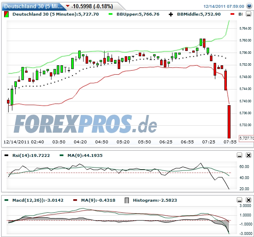
Task: Click the blue globe icon at top right
Action: (249, 6)
